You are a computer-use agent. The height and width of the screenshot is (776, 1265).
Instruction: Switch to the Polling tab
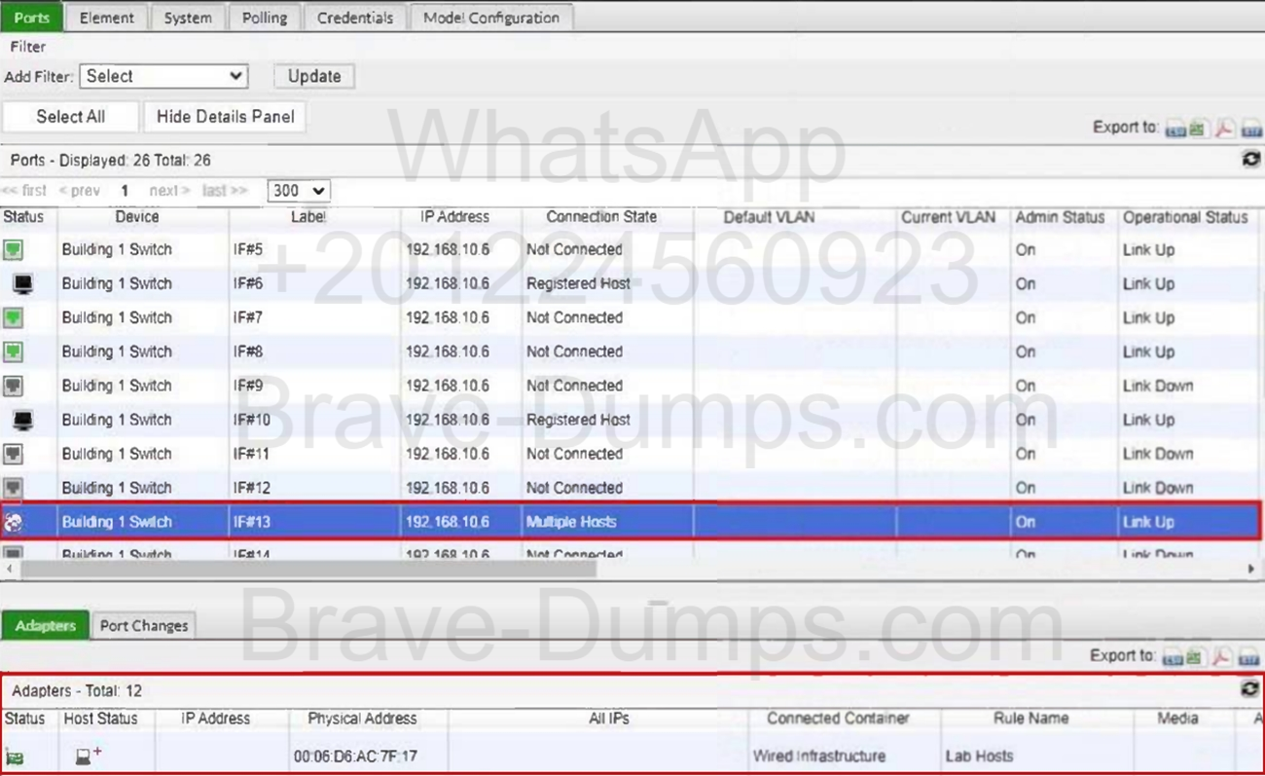point(265,18)
